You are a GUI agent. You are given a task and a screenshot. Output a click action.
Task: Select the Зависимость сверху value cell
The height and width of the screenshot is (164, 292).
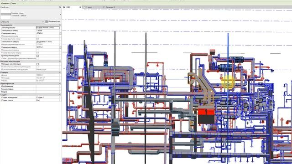point(47,41)
